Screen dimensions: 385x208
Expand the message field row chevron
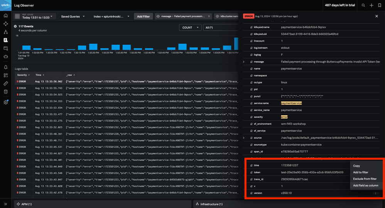[x=243, y=62]
